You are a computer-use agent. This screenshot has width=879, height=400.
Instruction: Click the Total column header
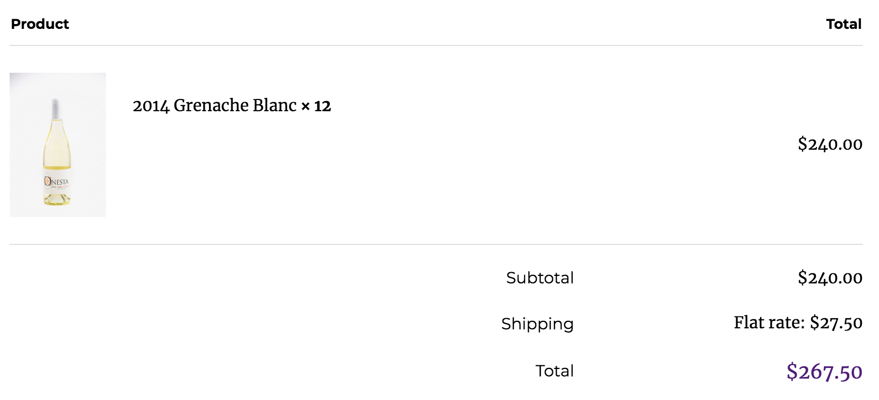[844, 24]
